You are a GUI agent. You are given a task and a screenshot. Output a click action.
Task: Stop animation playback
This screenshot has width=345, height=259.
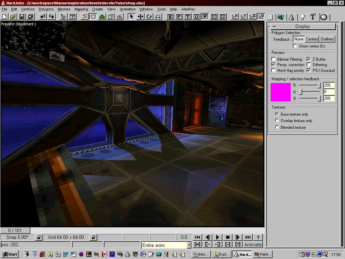[x=227, y=237]
